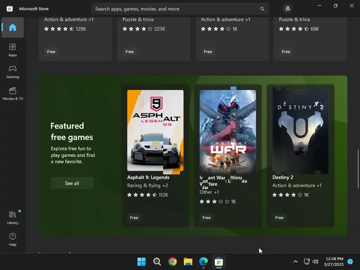Viewport: 360px width, 270px height.
Task: Open the notification badge icon
Action: [x=350, y=262]
